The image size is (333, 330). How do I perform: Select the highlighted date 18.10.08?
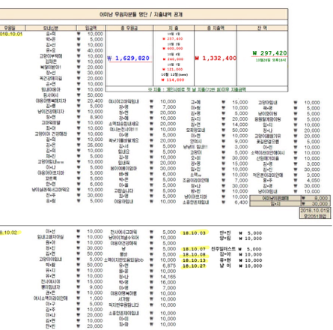pos(194,255)
